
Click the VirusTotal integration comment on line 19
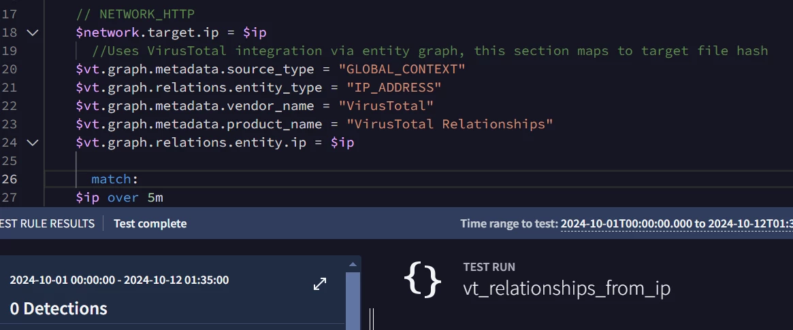[x=430, y=51]
